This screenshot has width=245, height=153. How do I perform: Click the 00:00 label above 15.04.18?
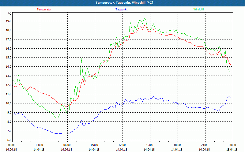tap(232, 145)
